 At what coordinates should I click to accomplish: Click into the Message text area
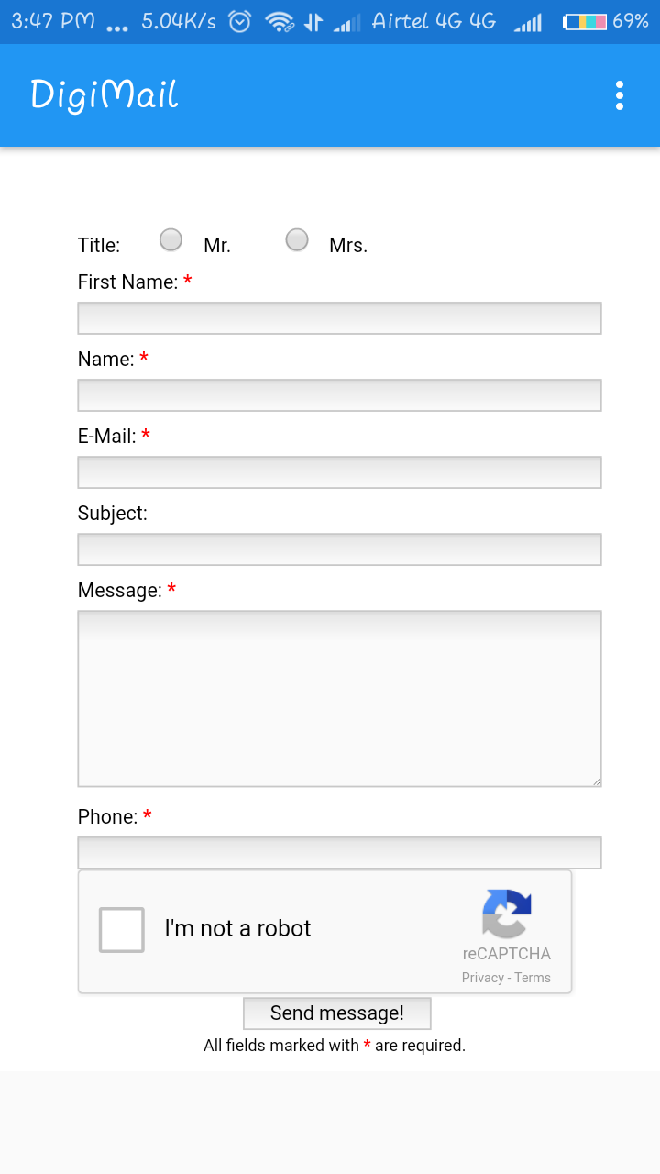tap(339, 697)
